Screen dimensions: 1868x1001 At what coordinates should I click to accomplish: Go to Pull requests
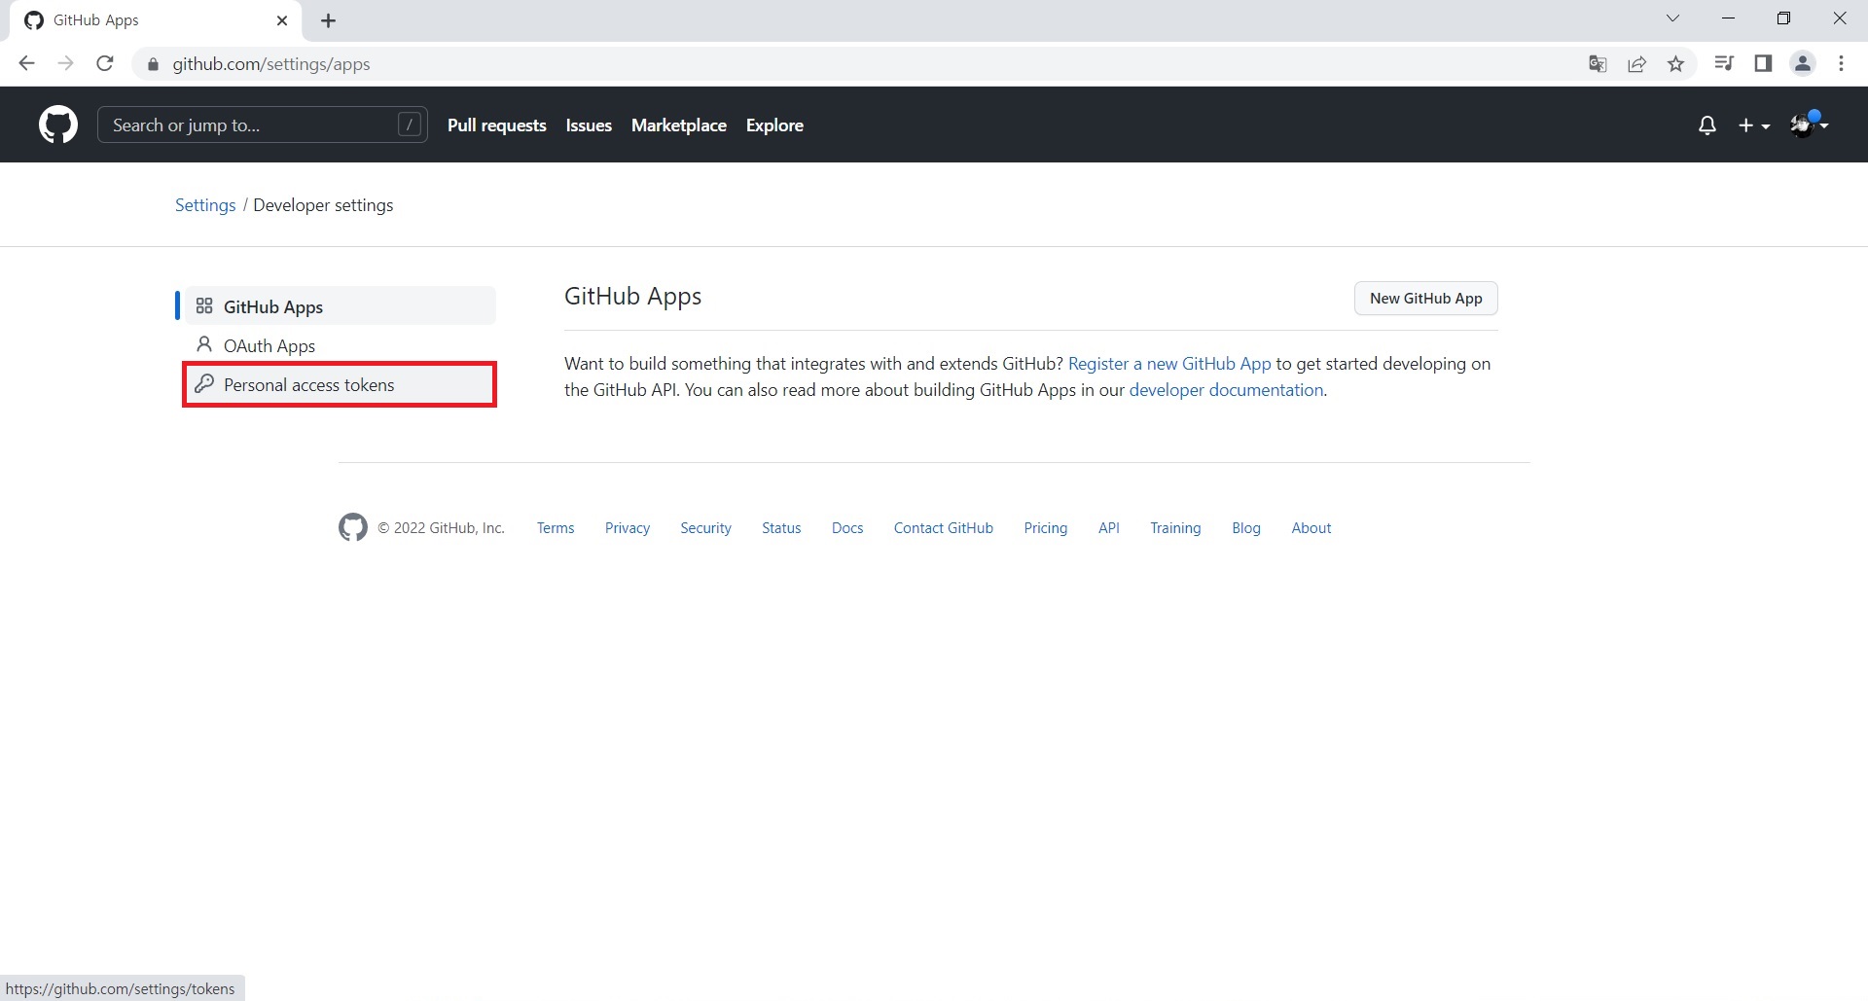pos(497,125)
